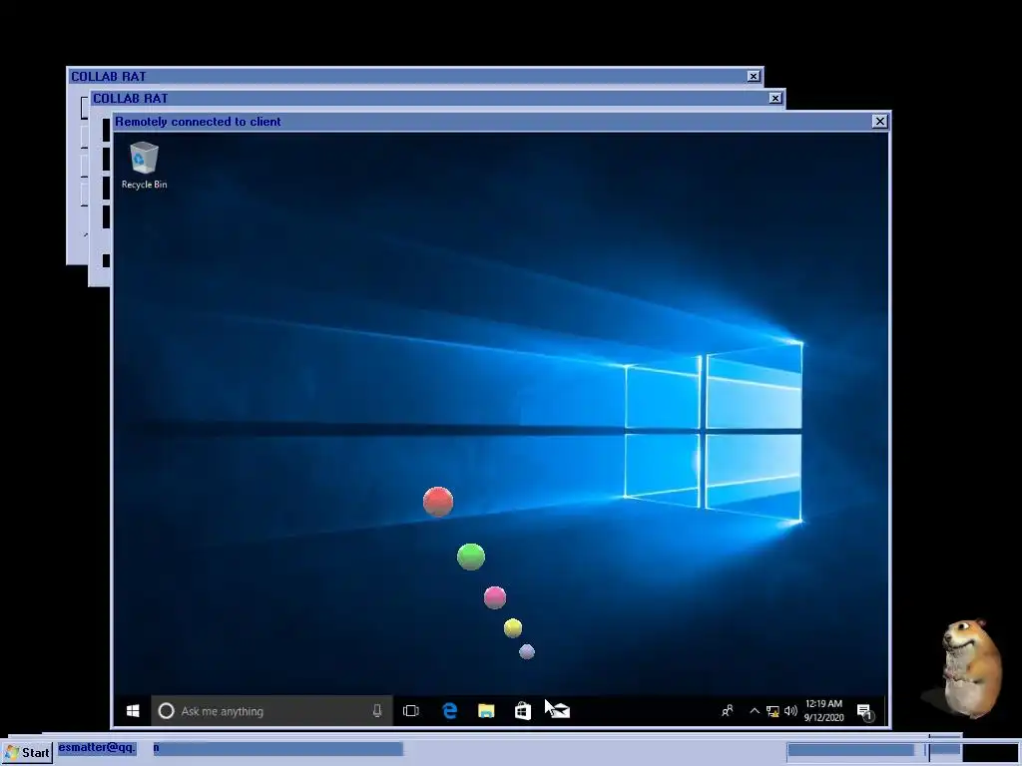Click the host Start button

[x=27, y=752]
